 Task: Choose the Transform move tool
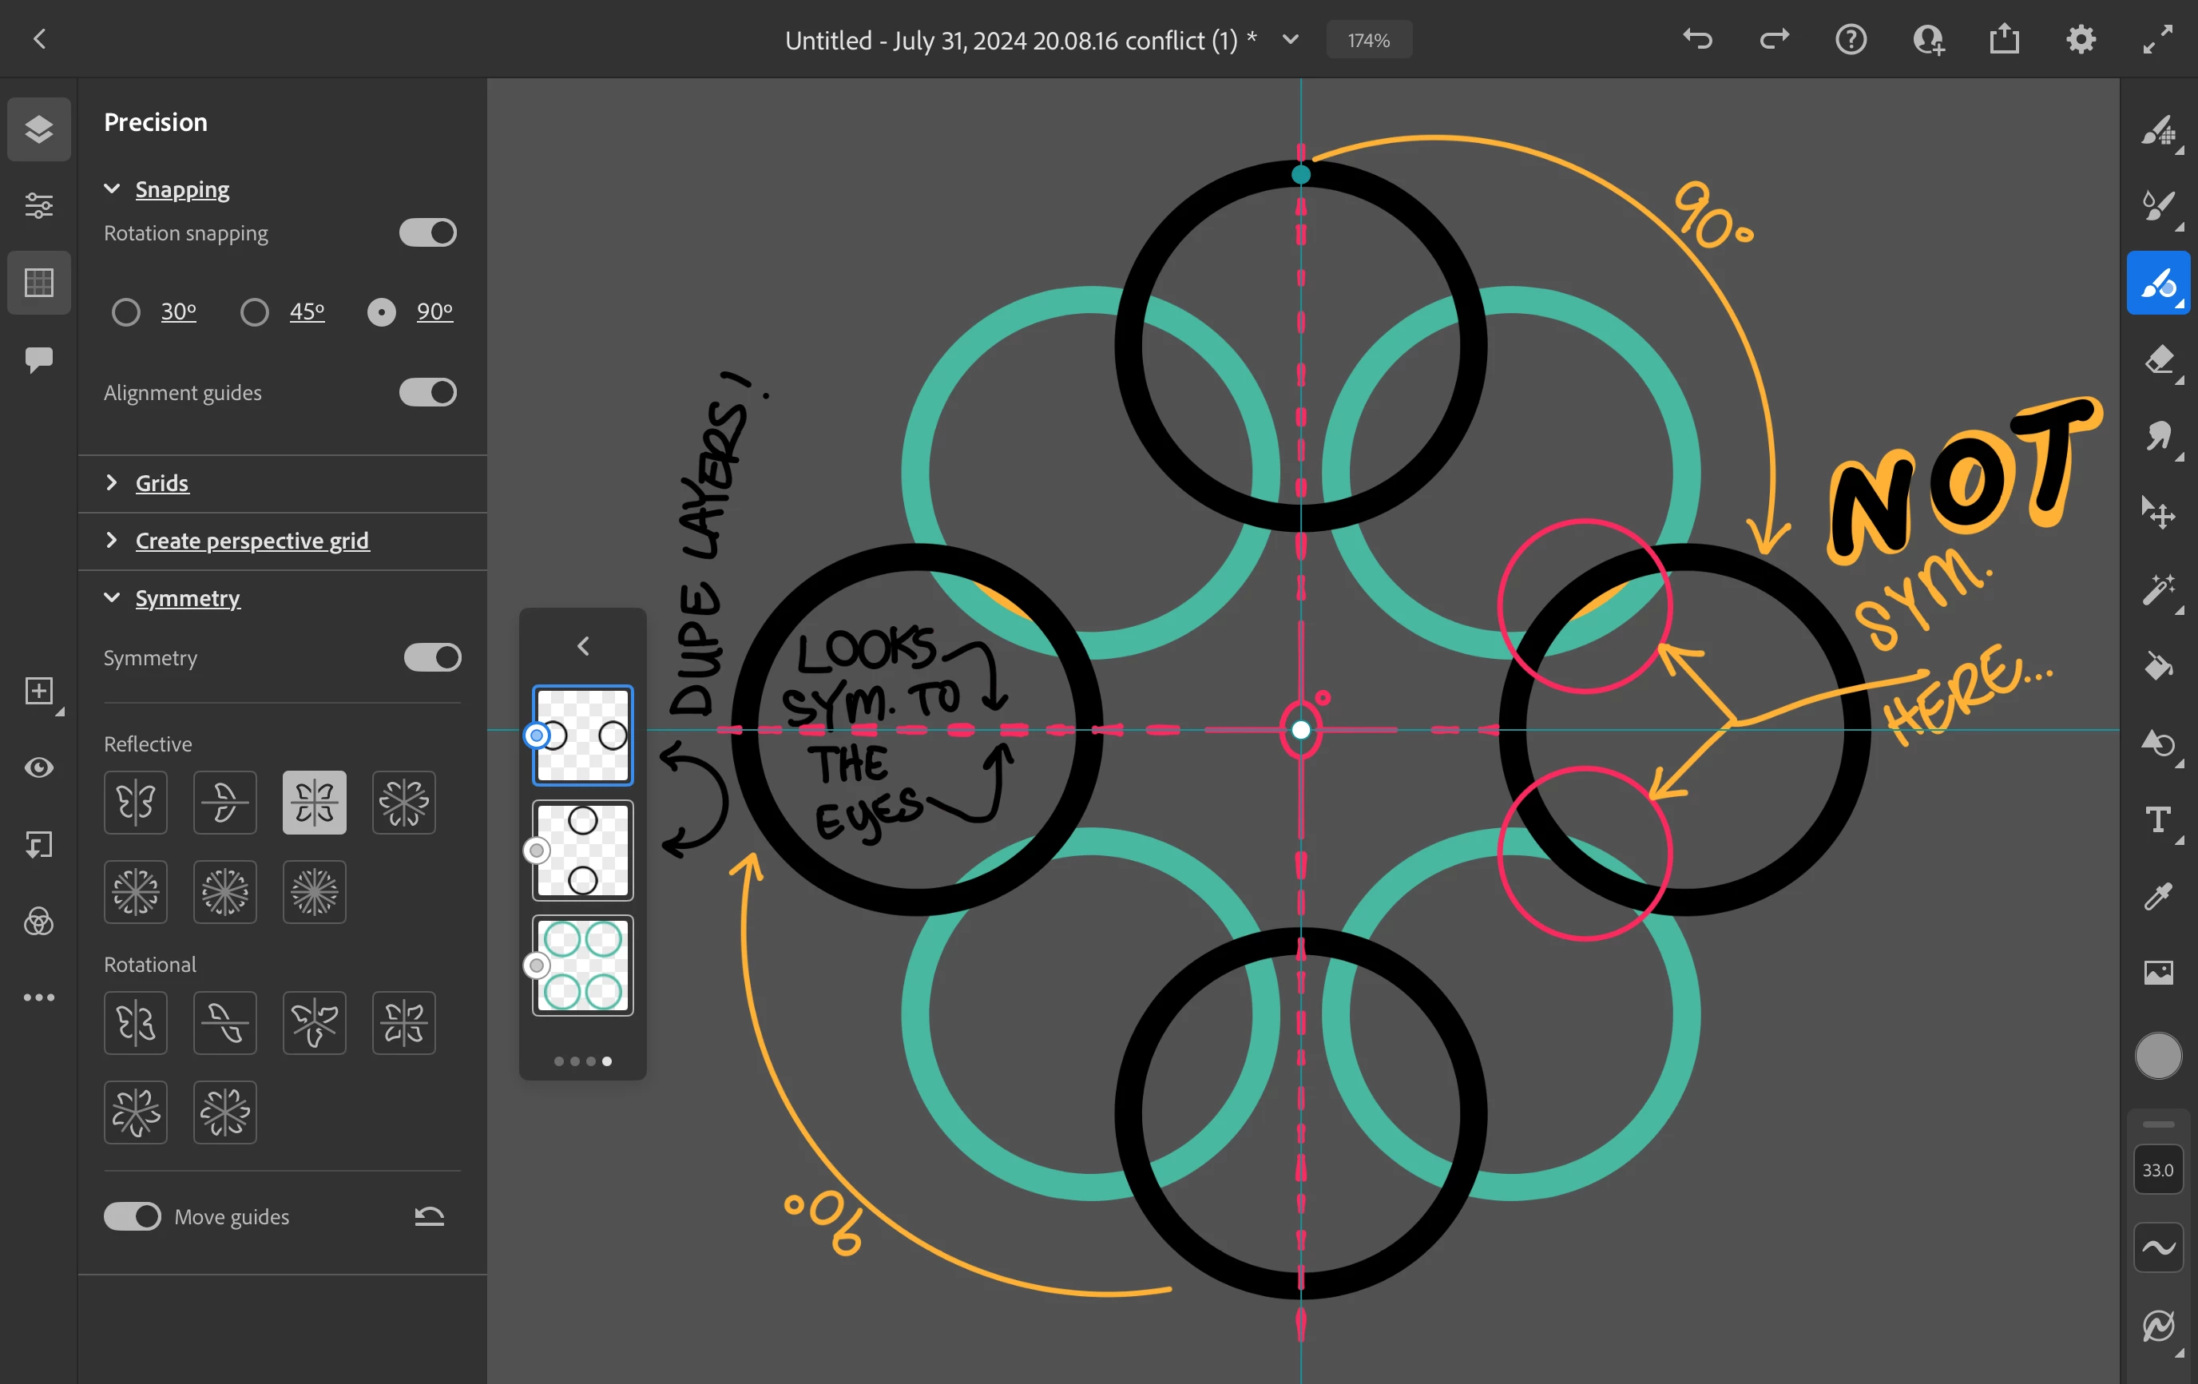tap(2158, 513)
